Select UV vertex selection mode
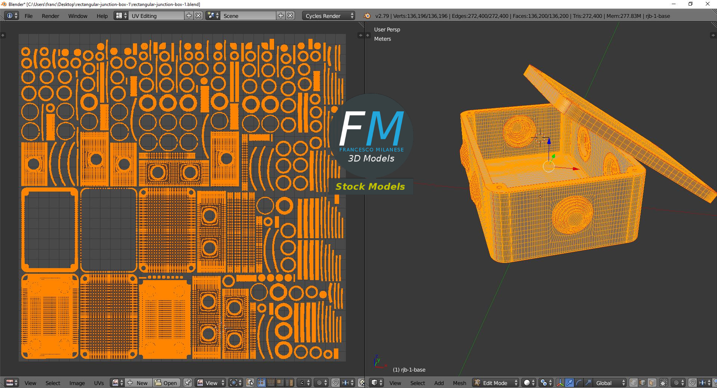This screenshot has height=388, width=717. click(261, 383)
